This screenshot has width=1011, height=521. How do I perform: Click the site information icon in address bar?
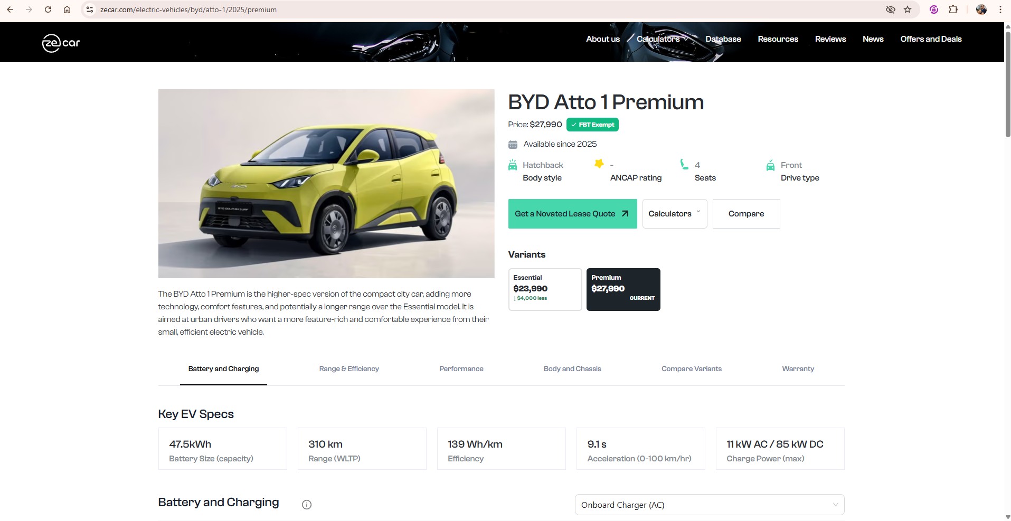click(90, 10)
